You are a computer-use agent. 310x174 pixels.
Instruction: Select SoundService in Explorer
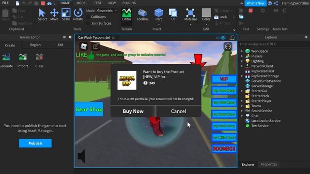click(262, 111)
